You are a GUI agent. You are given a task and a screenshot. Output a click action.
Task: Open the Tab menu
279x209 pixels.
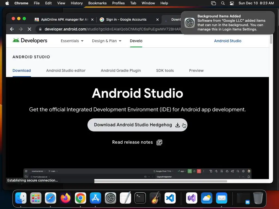click(x=133, y=3)
